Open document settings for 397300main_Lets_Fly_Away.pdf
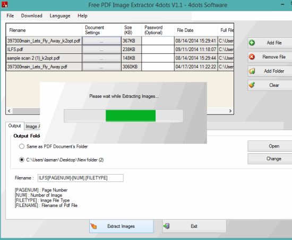The width and height of the screenshot is (292, 240). tap(101, 67)
